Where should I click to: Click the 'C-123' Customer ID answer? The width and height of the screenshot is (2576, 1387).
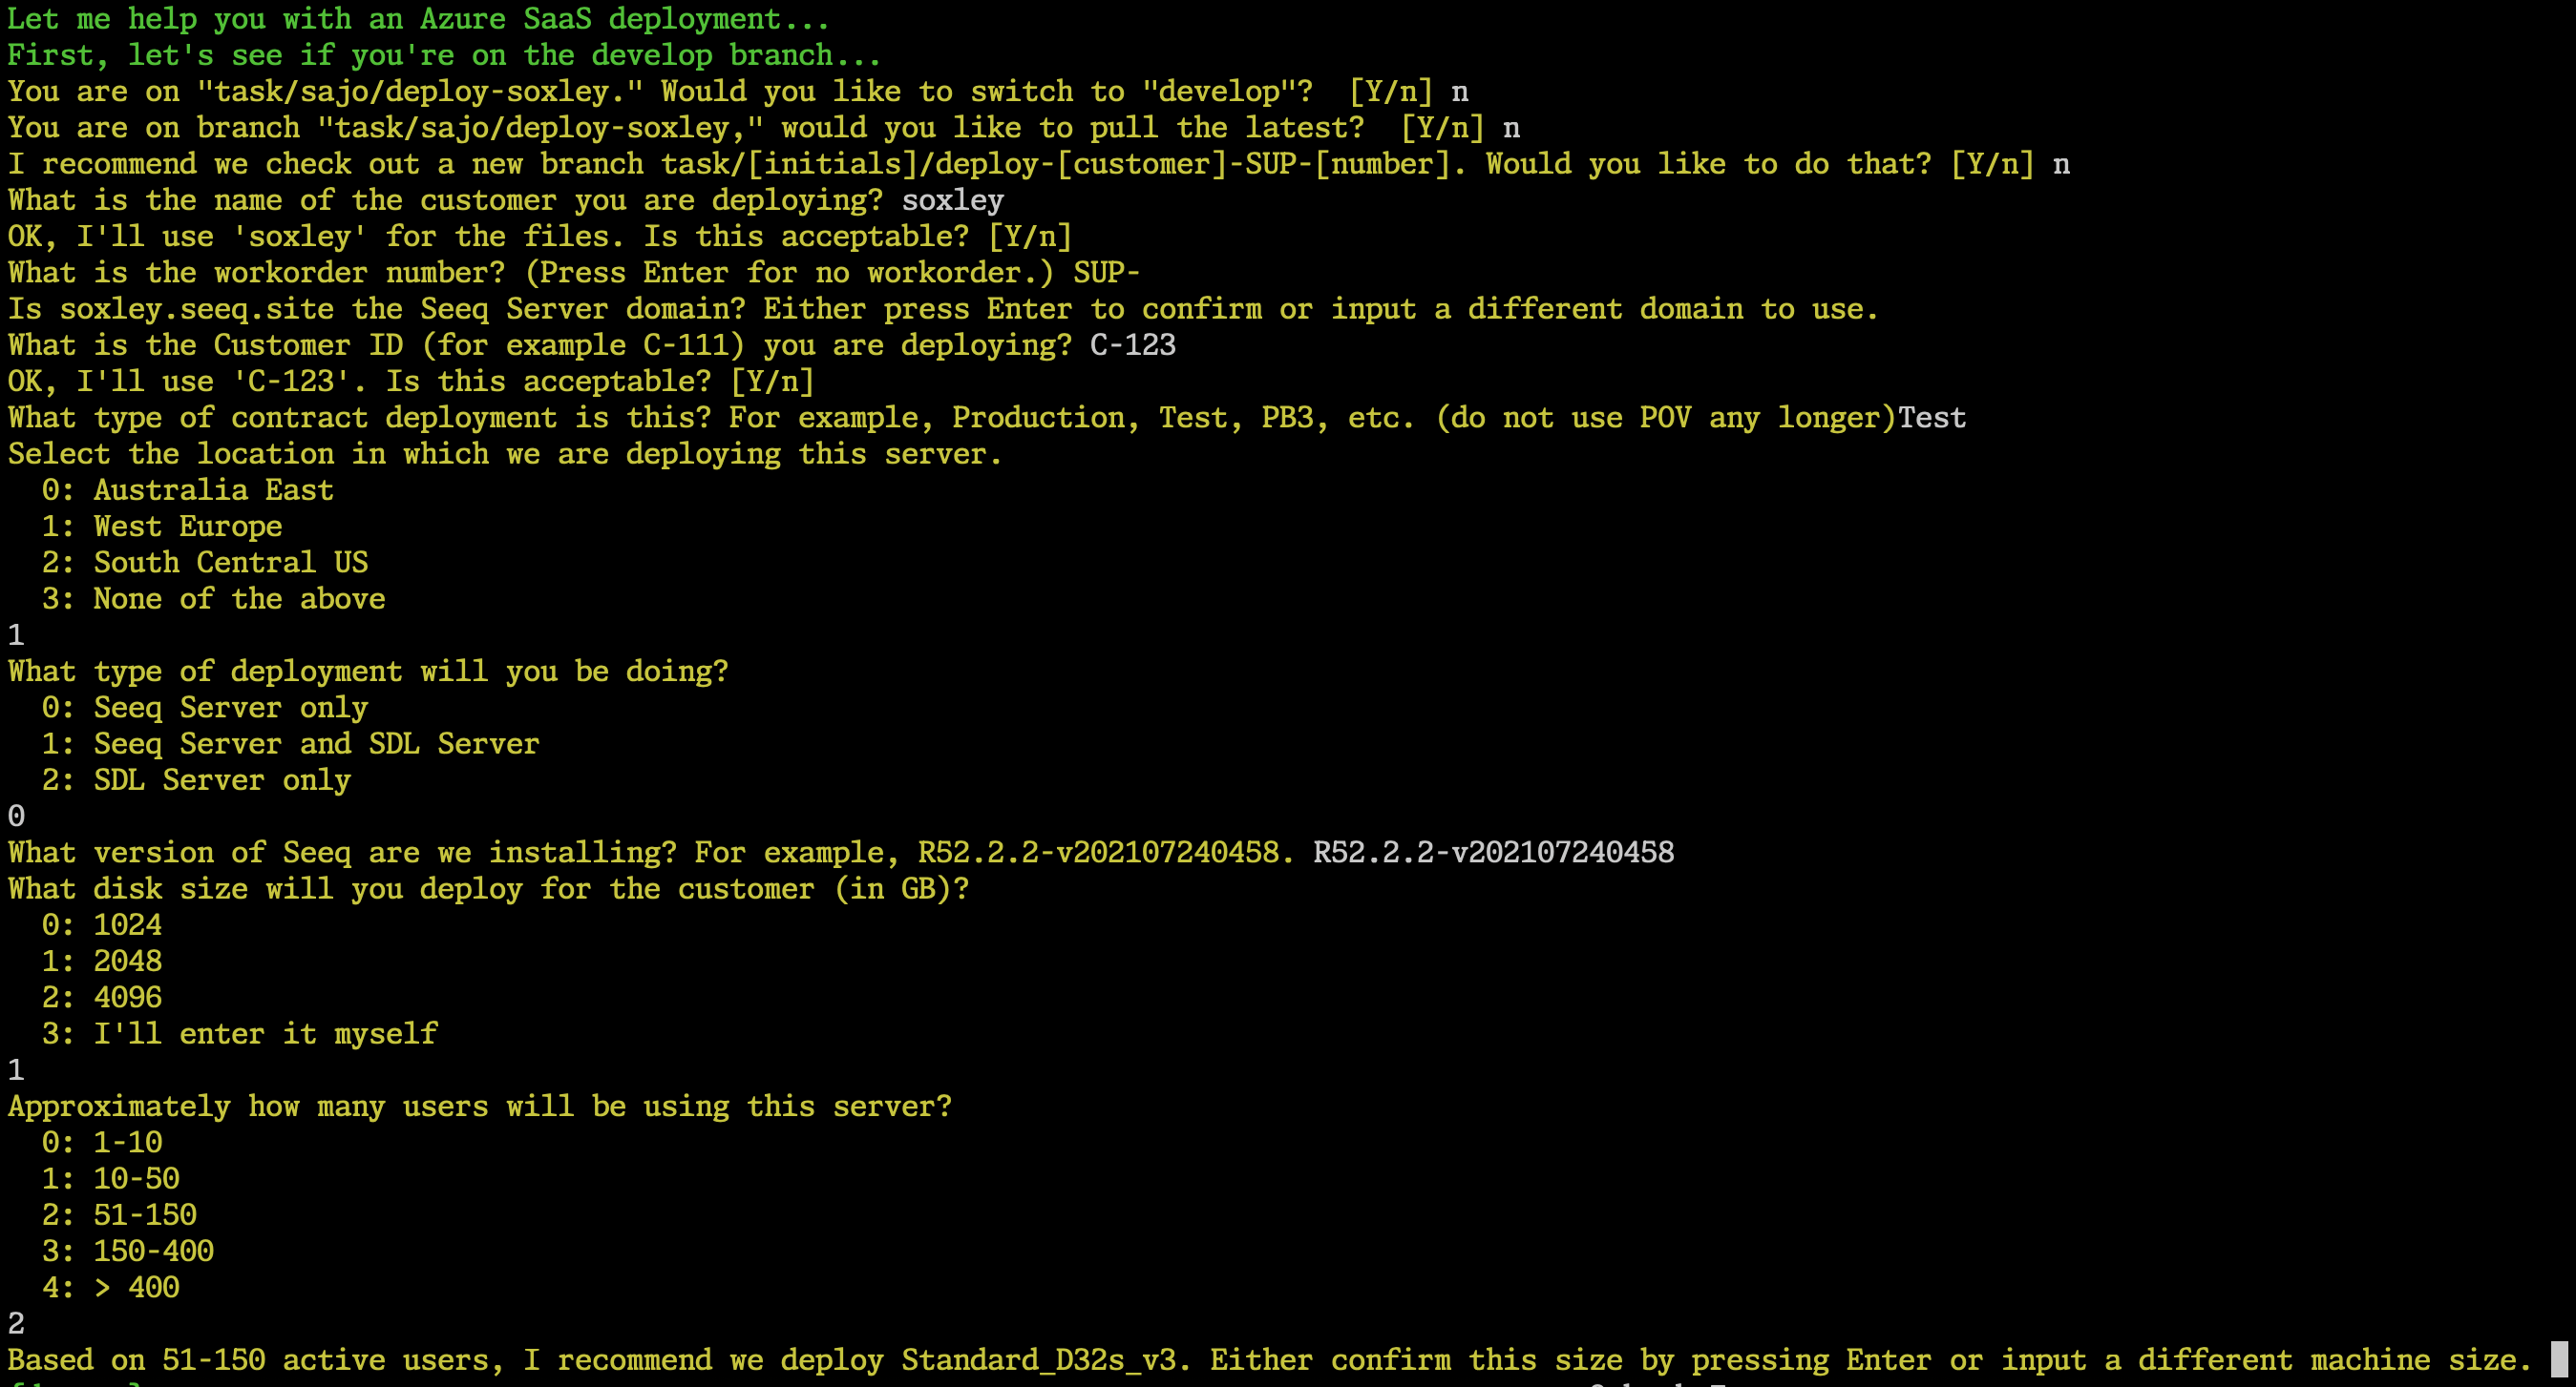[1132, 344]
